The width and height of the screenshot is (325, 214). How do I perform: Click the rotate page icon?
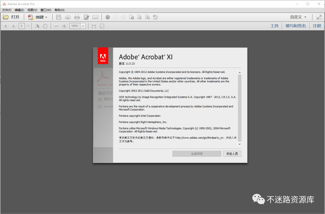click(x=140, y=17)
